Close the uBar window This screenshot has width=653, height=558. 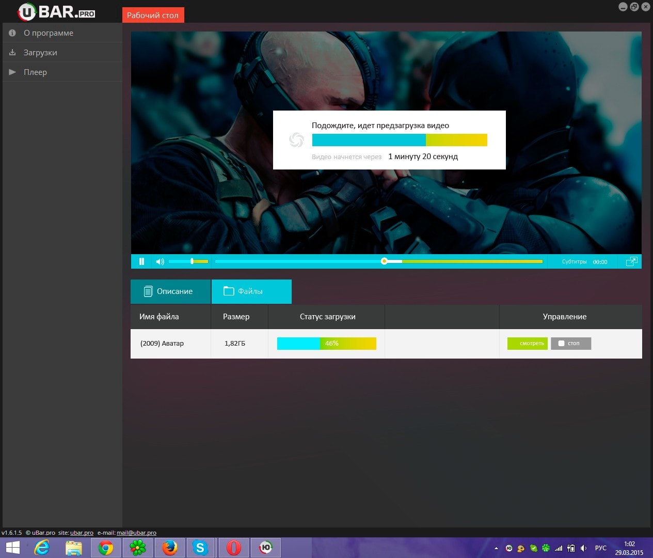coord(645,7)
